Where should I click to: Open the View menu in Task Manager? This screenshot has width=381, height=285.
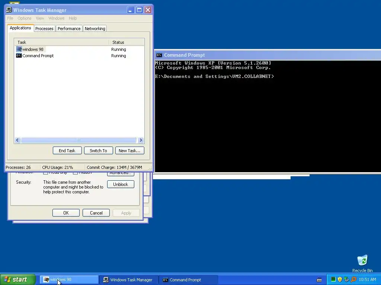(40, 18)
